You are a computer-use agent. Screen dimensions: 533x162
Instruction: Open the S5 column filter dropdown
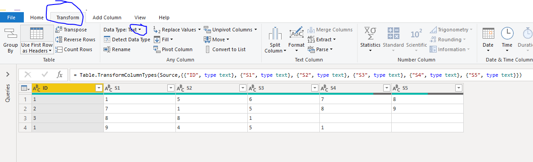click(x=459, y=88)
